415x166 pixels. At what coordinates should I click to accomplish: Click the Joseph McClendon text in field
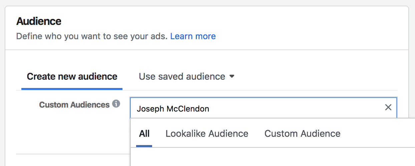[x=173, y=109]
